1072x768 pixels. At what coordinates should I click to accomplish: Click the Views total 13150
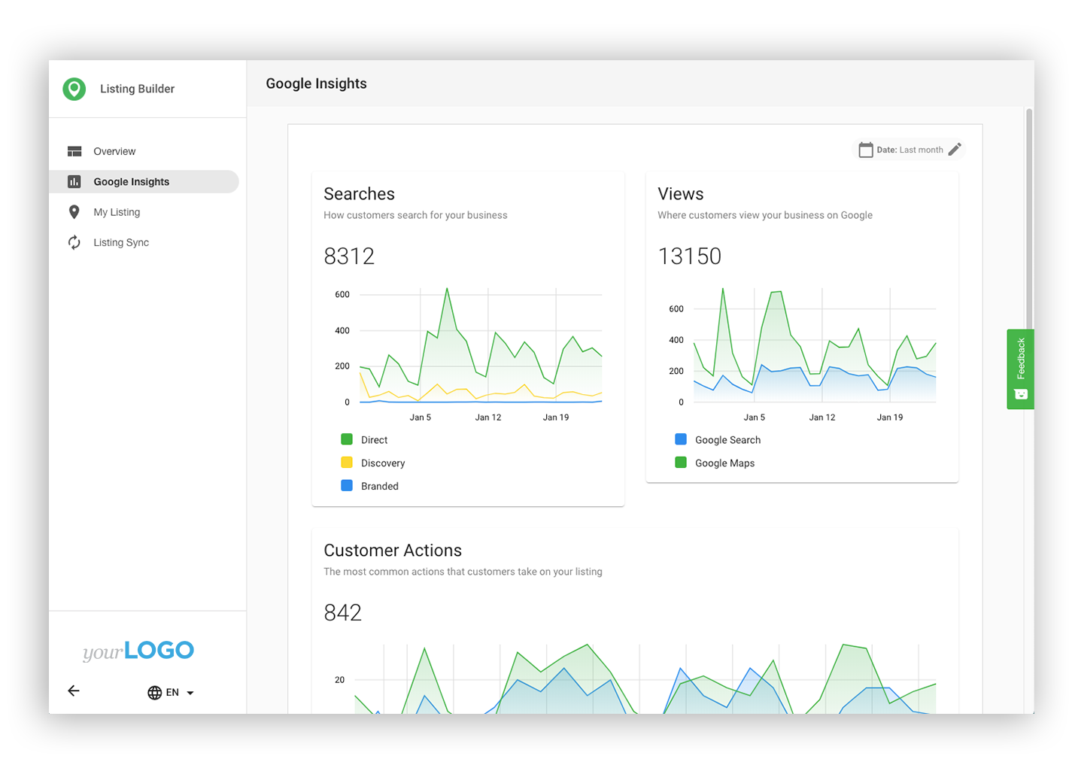pyautogui.click(x=690, y=257)
